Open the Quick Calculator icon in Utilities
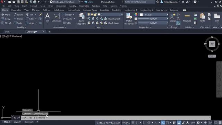Viewport: 222px width, 125px height. [x=195, y=23]
